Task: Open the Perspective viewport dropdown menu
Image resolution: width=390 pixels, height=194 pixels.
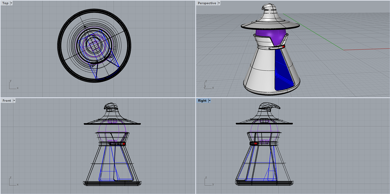Action: click(219, 3)
